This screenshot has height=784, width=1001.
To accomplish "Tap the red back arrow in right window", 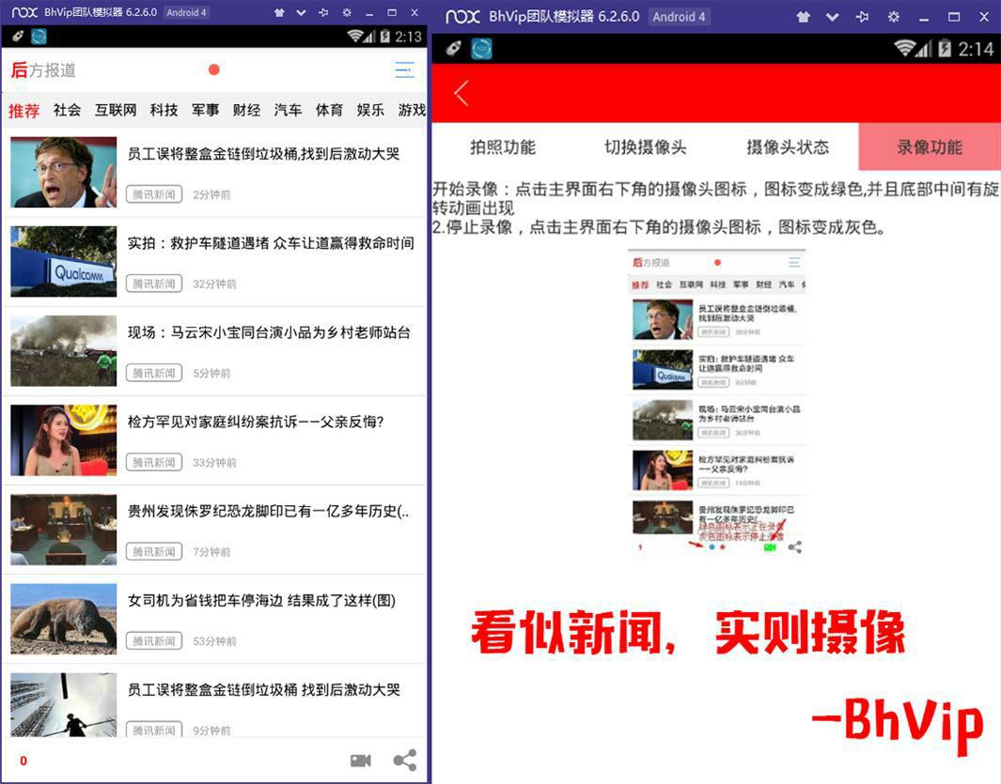I will 461,93.
